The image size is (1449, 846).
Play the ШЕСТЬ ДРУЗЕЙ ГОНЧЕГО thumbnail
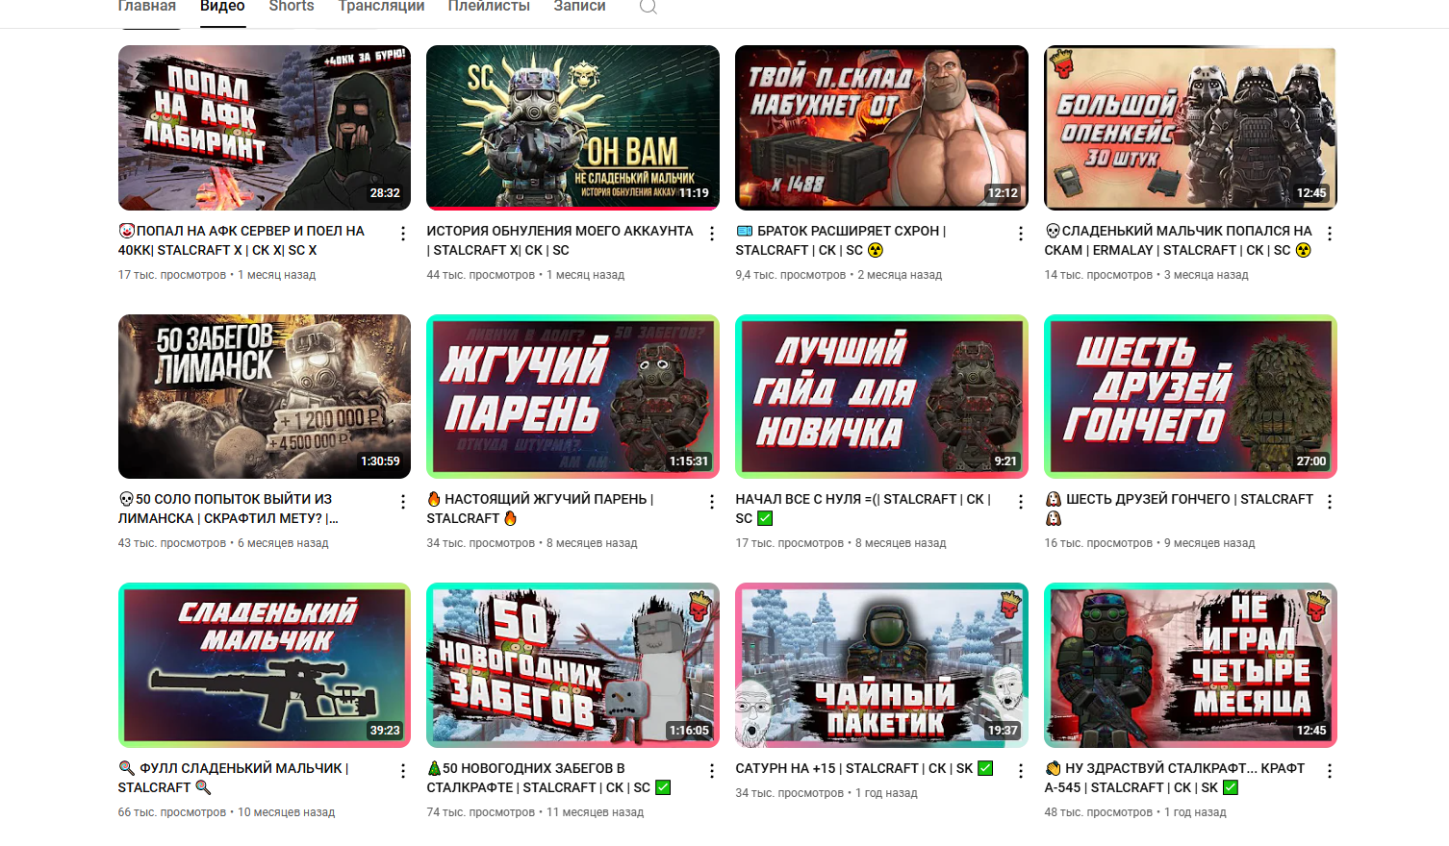1190,396
